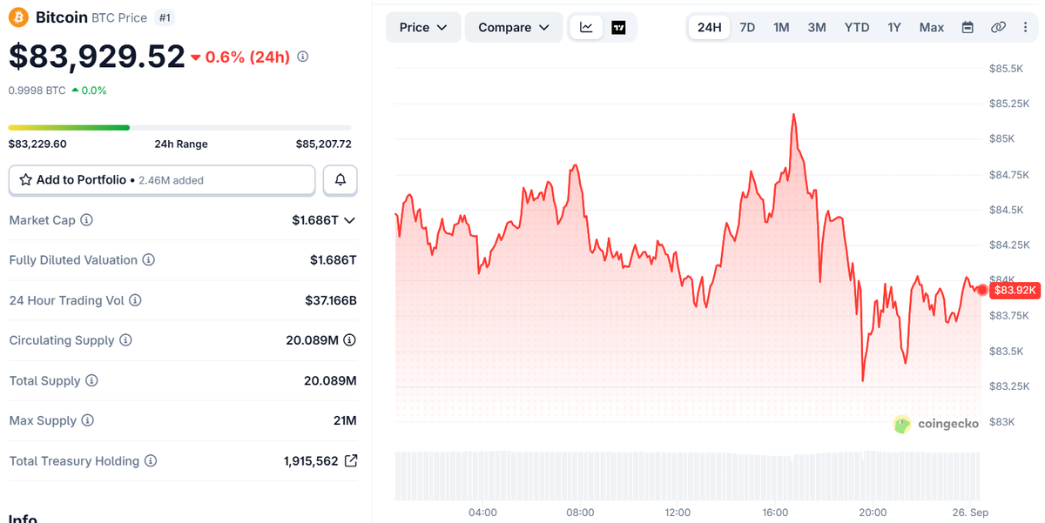Click the price alert bell icon

(x=340, y=180)
